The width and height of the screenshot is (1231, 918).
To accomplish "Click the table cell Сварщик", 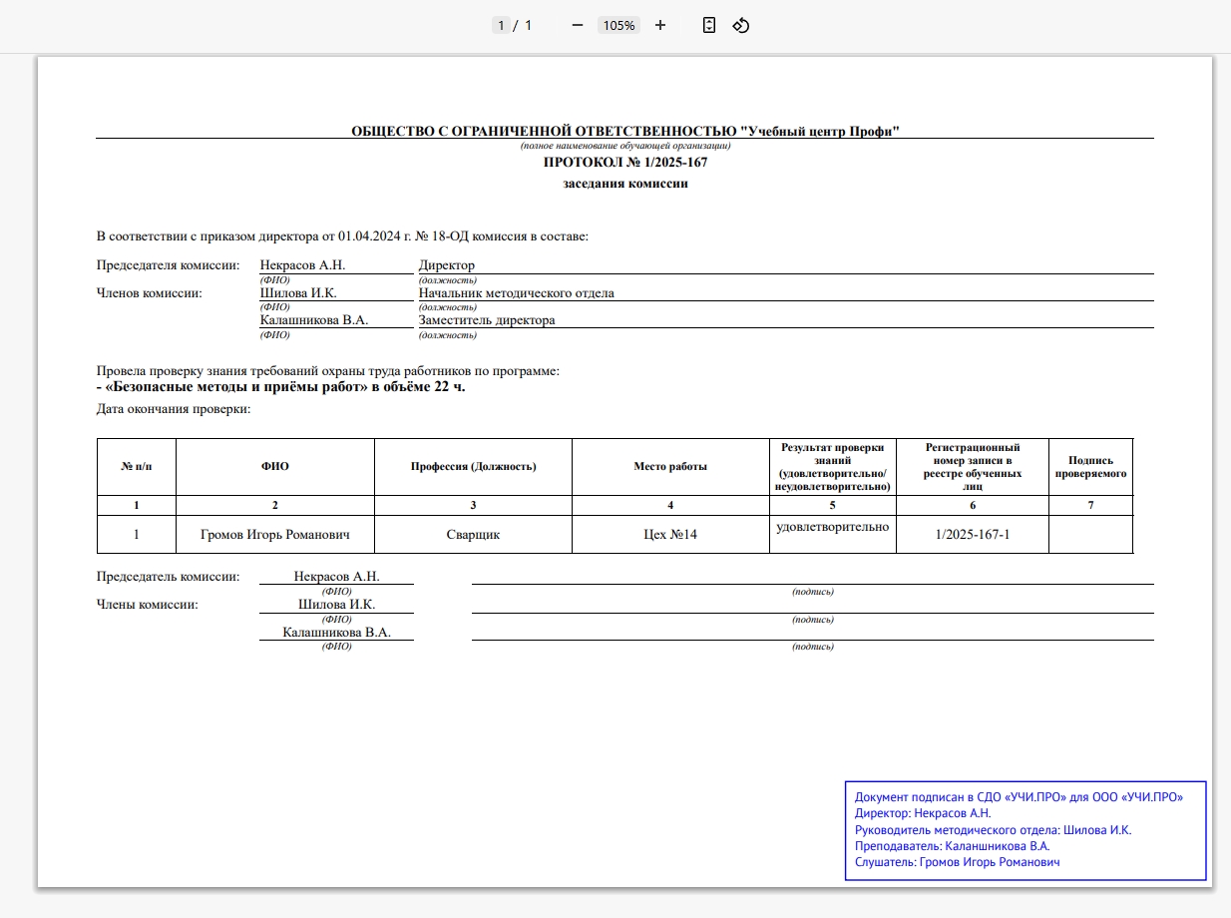I will [473, 535].
